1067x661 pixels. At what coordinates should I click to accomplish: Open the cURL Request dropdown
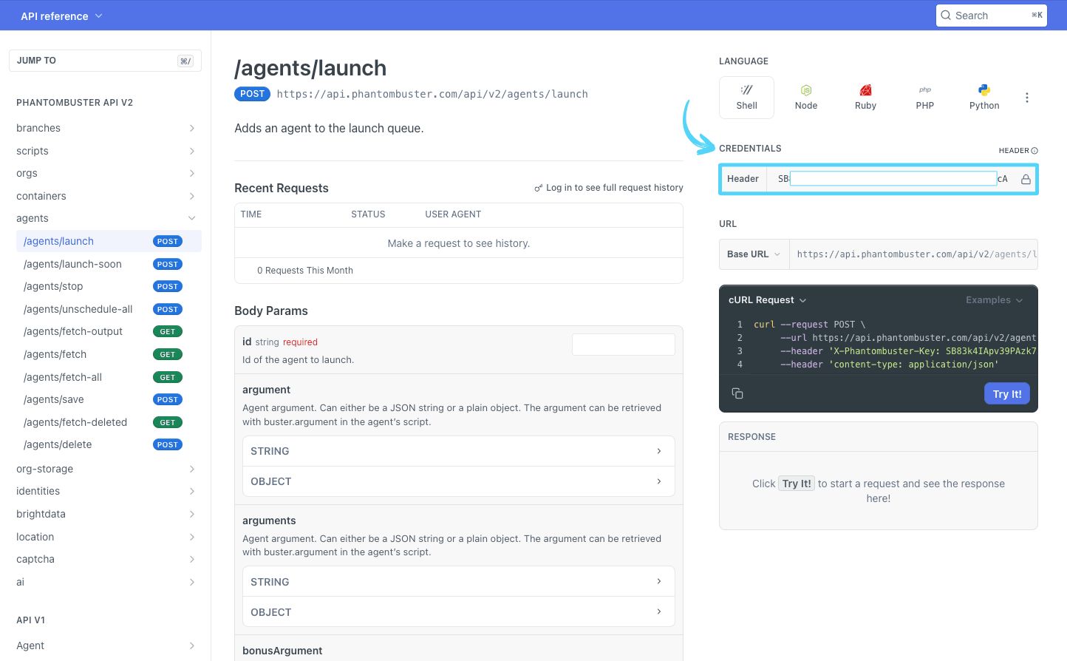[x=768, y=300]
